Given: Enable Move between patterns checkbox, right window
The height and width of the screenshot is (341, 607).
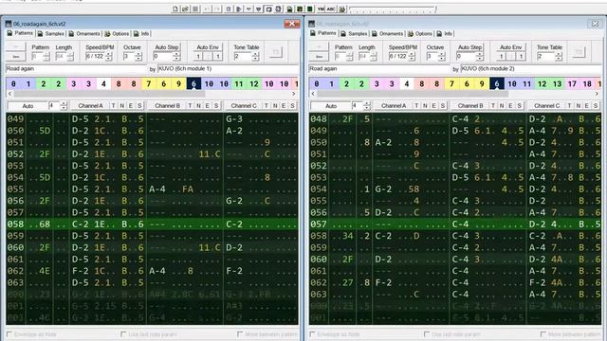Looking at the screenshot, I should (x=543, y=334).
